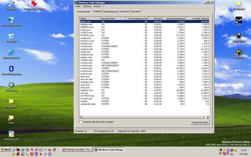Select the taskmgr.exe process row
The image size is (251, 157).
144,24
